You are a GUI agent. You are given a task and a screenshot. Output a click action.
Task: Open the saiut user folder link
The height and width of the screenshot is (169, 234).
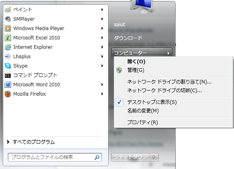[x=119, y=25]
